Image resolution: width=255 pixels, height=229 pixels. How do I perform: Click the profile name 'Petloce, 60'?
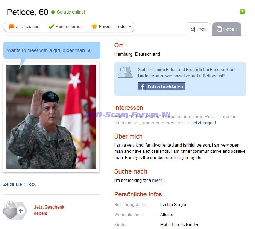coord(27,12)
